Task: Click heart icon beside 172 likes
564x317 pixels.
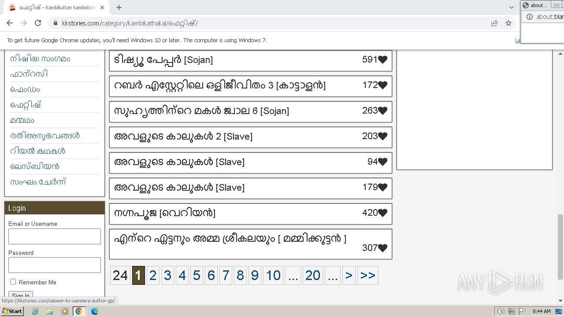Action: (x=382, y=85)
